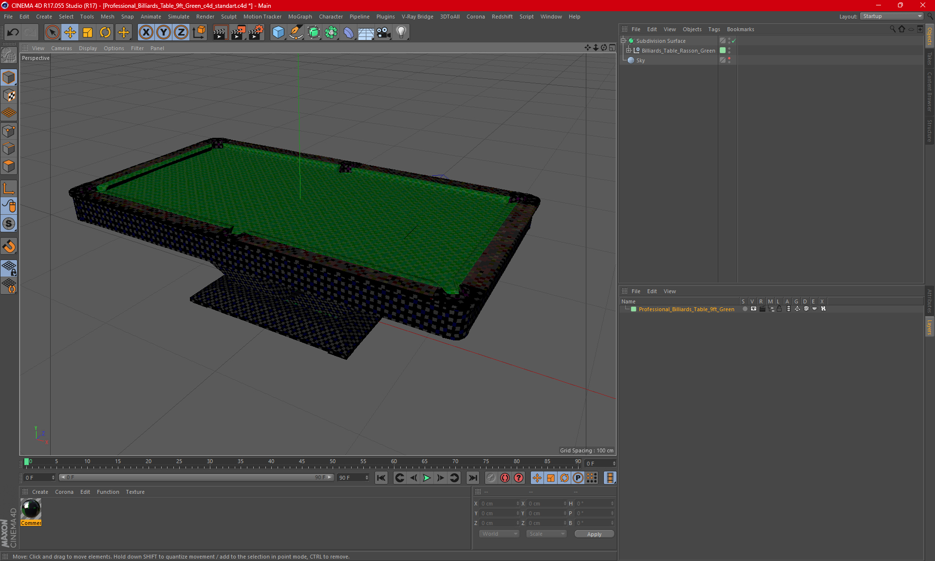Screen dimensions: 935x561
Task: Expand Billiards_Table_Rasson_Green tree item
Action: (x=629, y=51)
